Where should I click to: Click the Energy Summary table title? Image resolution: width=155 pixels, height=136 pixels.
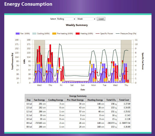click(x=78, y=96)
